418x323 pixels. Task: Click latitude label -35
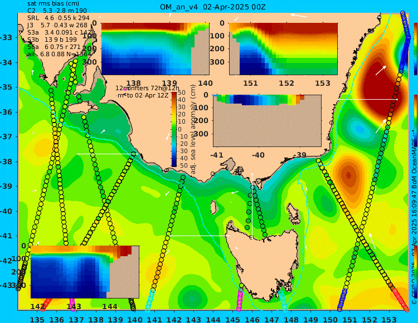tap(6, 87)
